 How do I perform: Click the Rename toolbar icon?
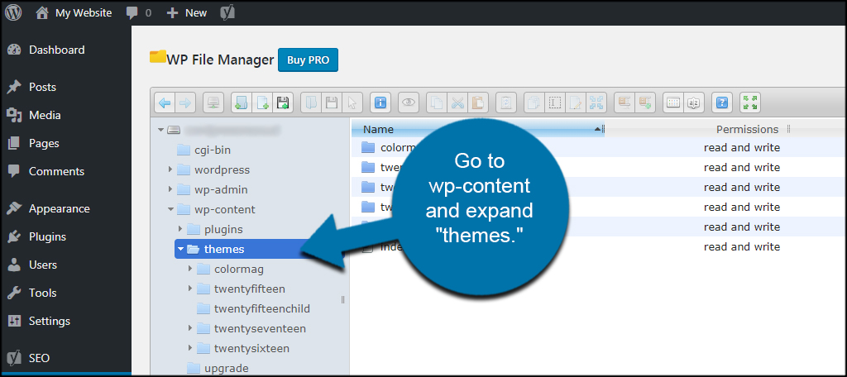pyautogui.click(x=555, y=102)
